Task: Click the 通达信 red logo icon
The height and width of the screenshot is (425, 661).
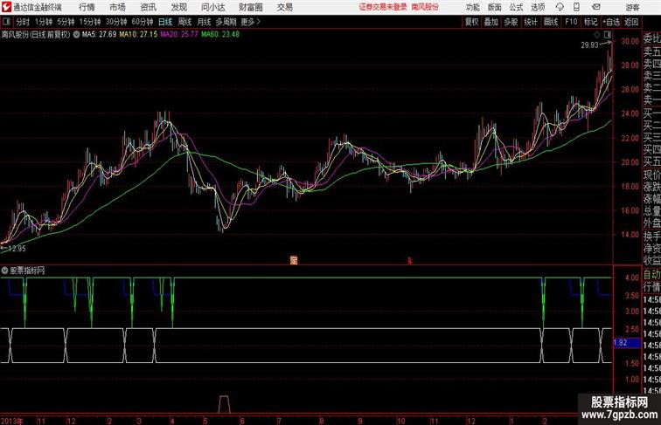Action: pyautogui.click(x=6, y=7)
